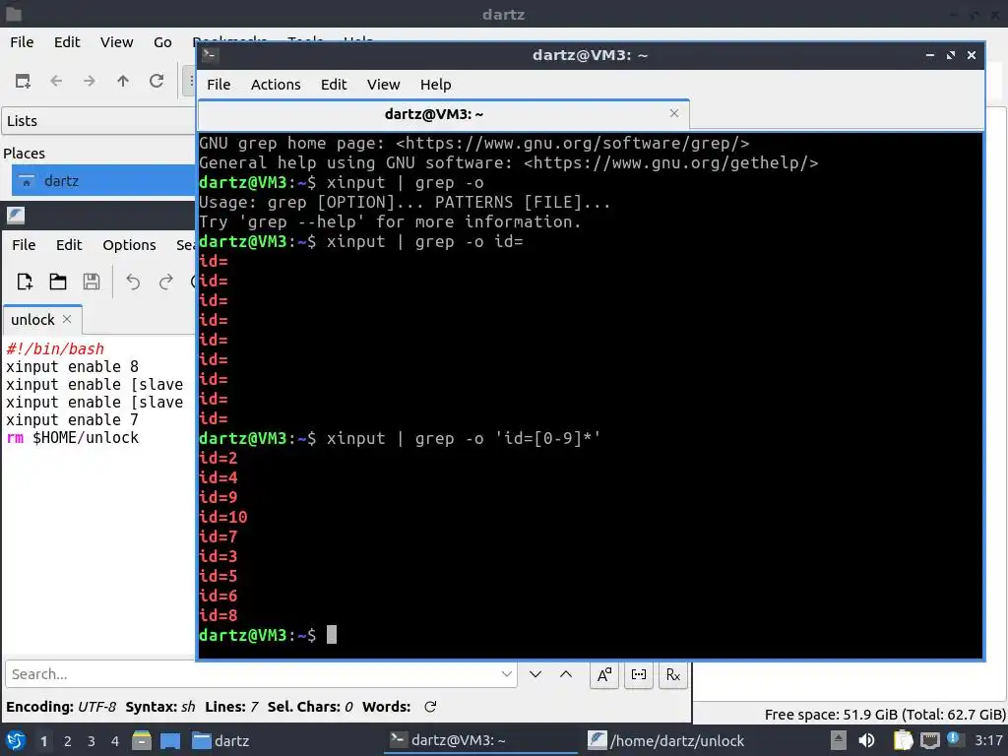The width and height of the screenshot is (1008, 756).
Task: Open the terminal View menu
Action: (383, 85)
